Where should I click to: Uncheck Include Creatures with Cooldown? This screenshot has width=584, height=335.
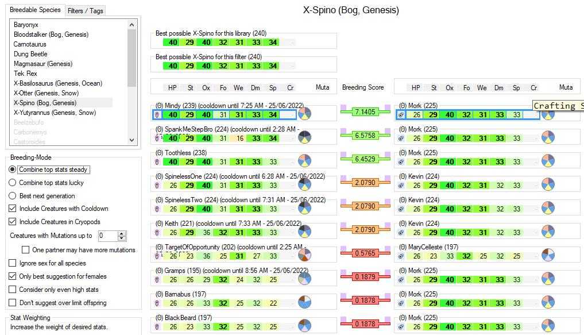(12, 209)
